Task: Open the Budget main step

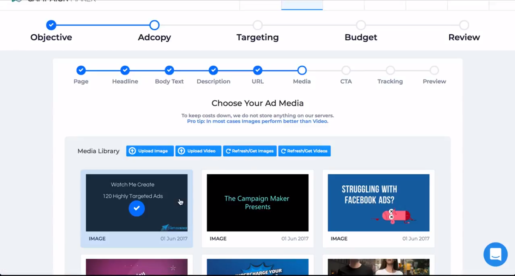Action: (x=361, y=25)
